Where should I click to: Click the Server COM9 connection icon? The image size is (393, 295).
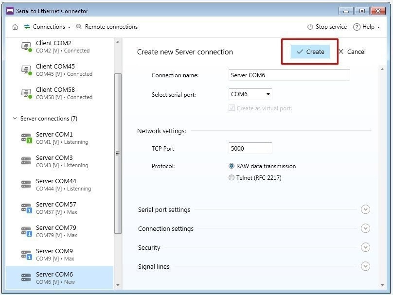point(26,255)
